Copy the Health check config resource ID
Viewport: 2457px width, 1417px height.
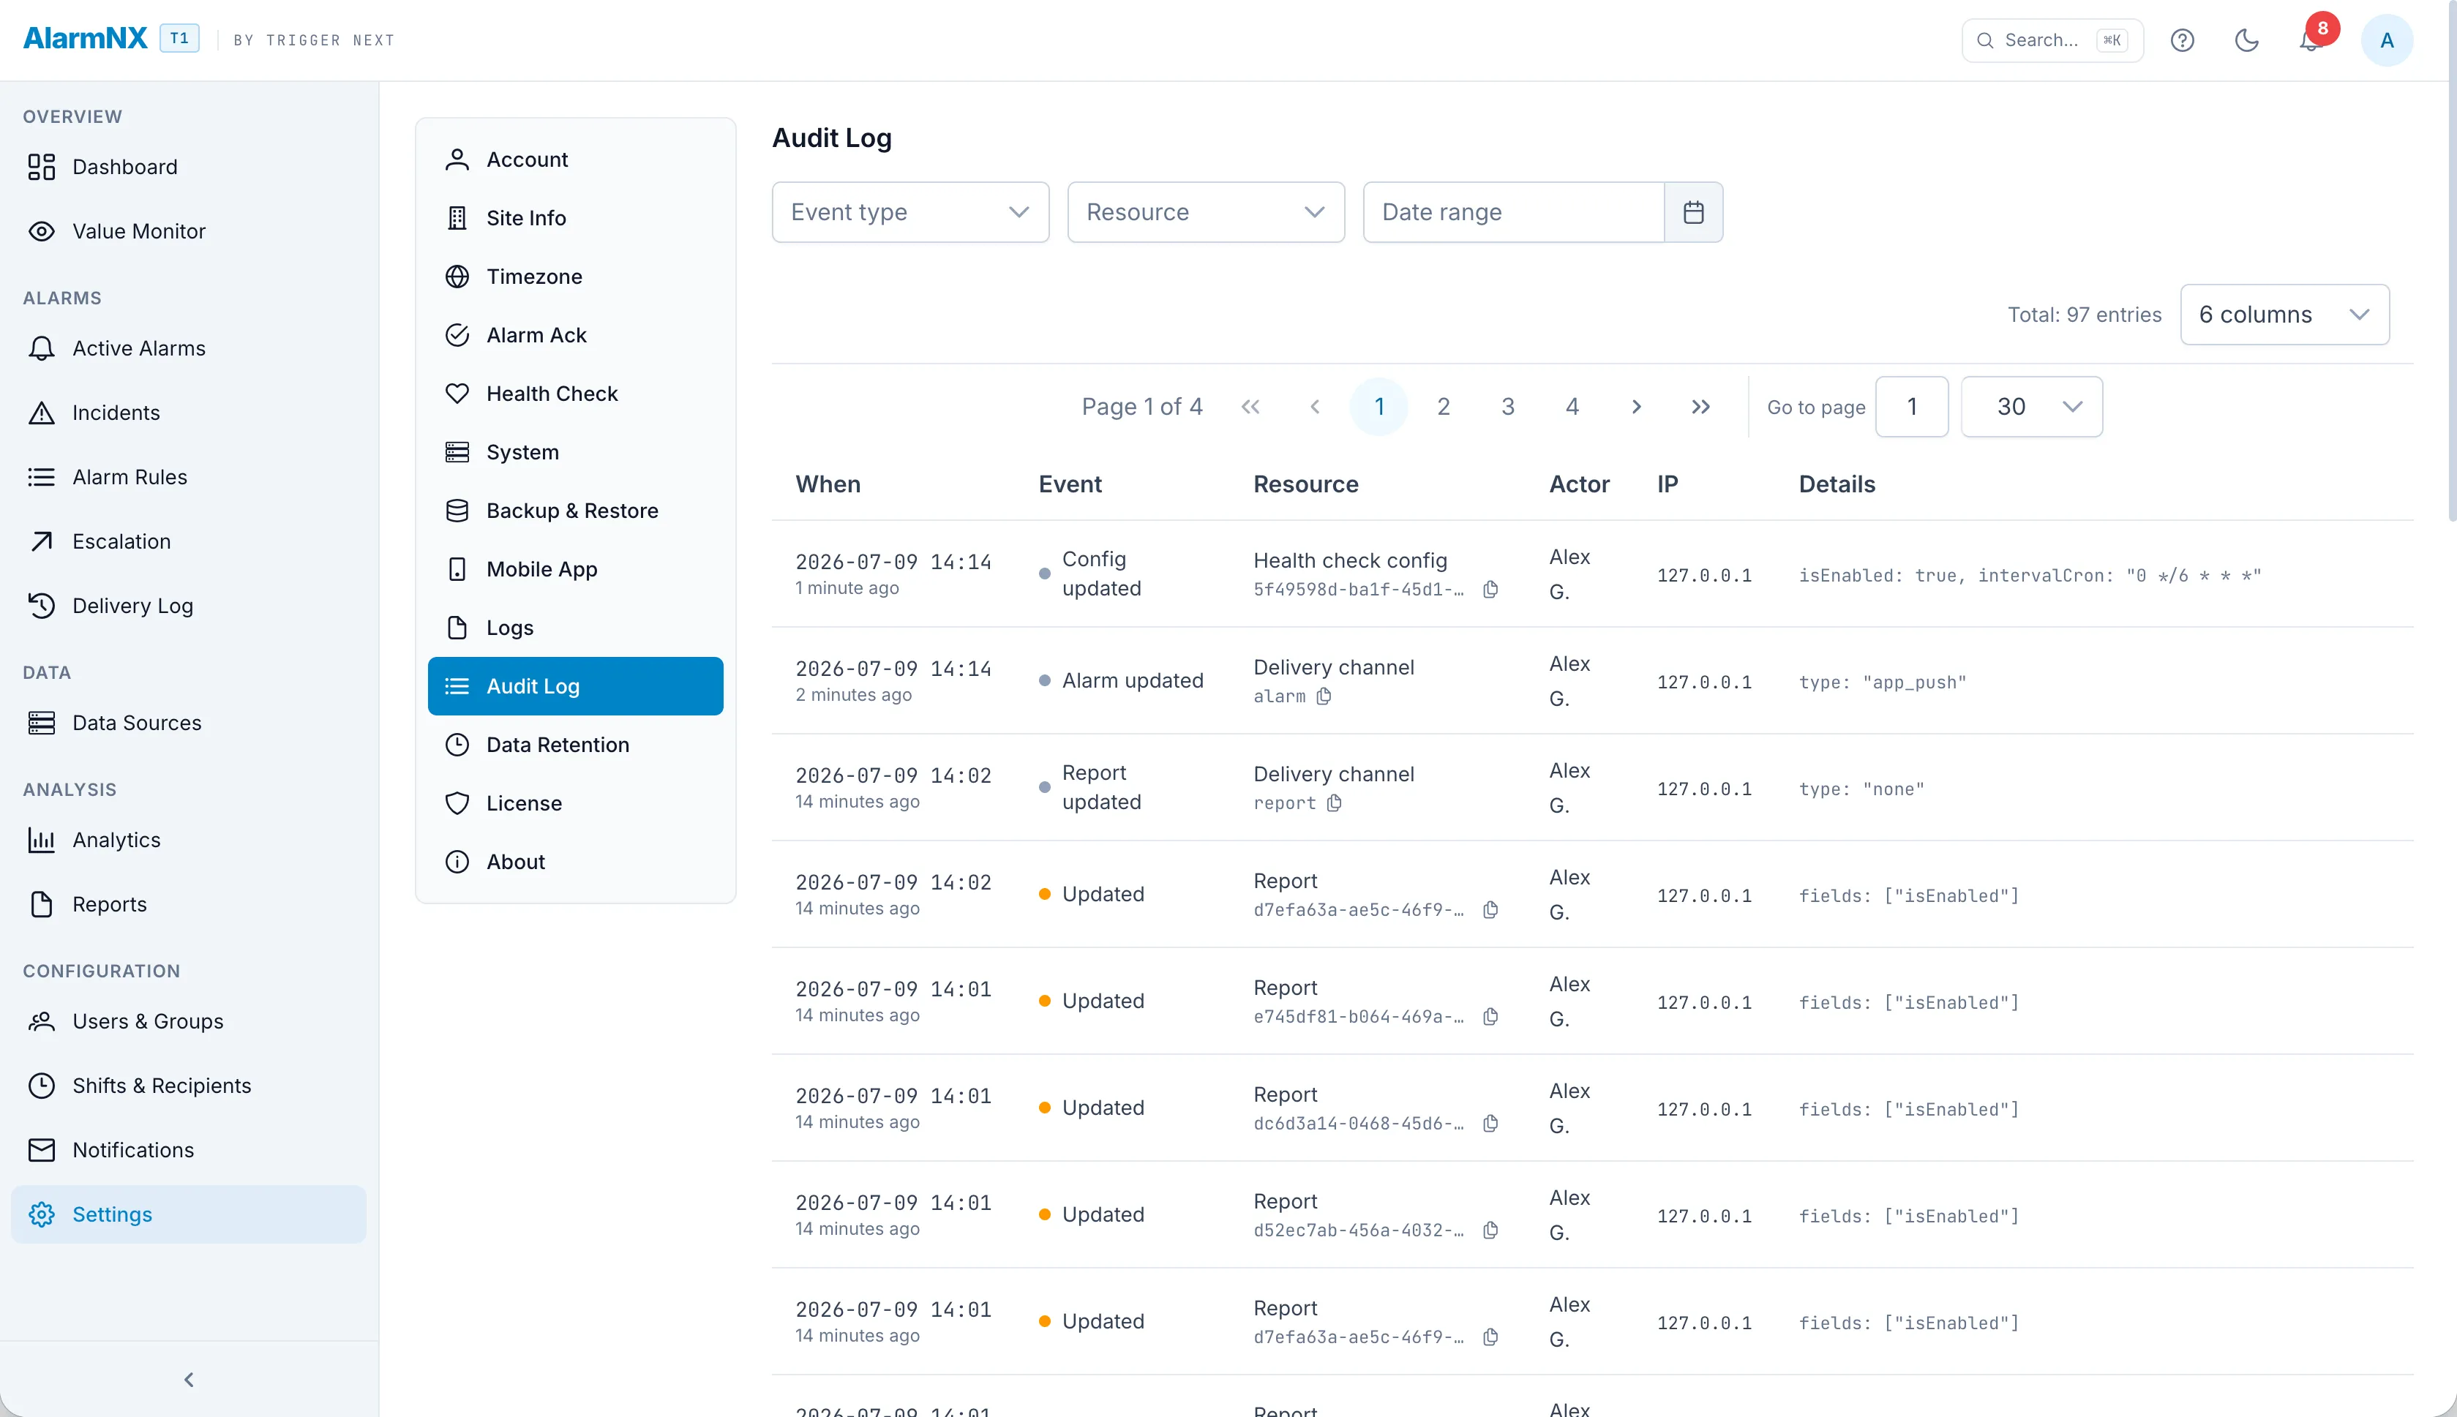click(x=1490, y=590)
